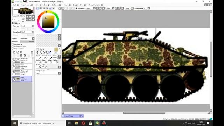Hide the Вектор3 layer
Screen dimensions: 224x126
pyautogui.click(x=14, y=59)
